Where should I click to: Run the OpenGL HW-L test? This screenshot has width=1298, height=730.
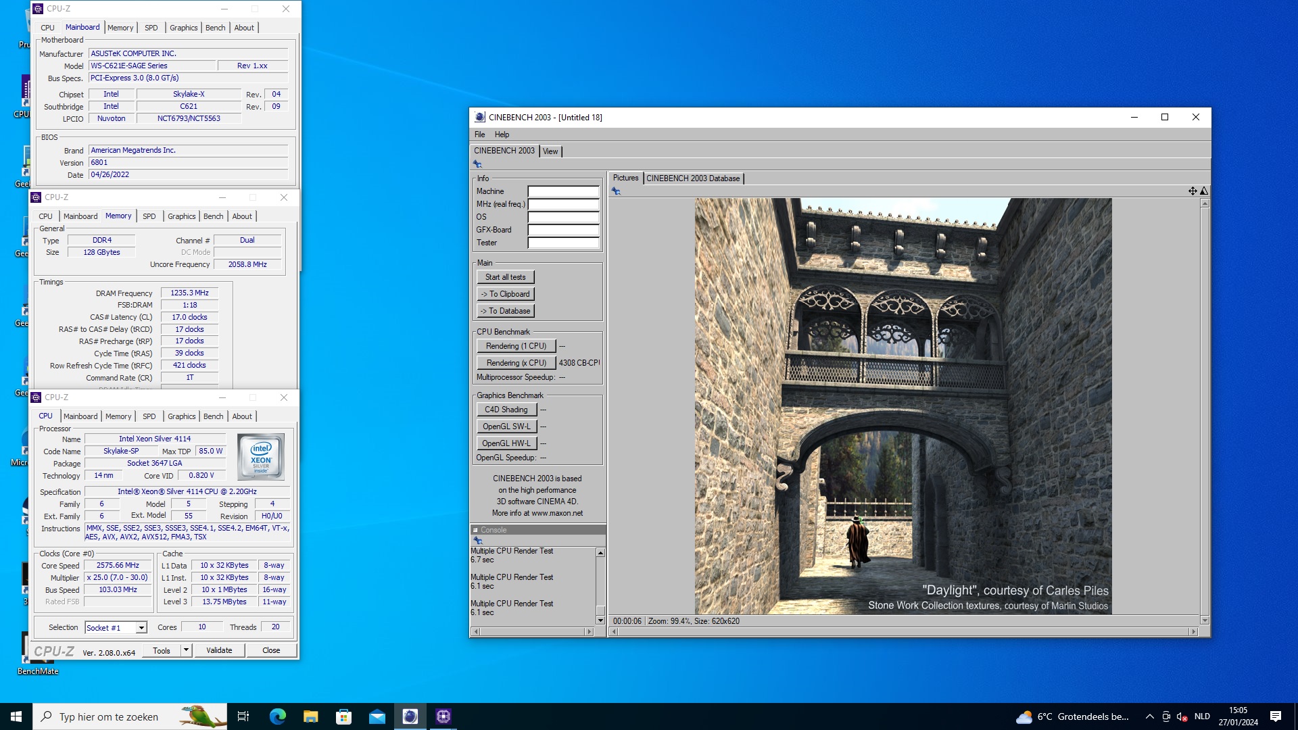[506, 443]
